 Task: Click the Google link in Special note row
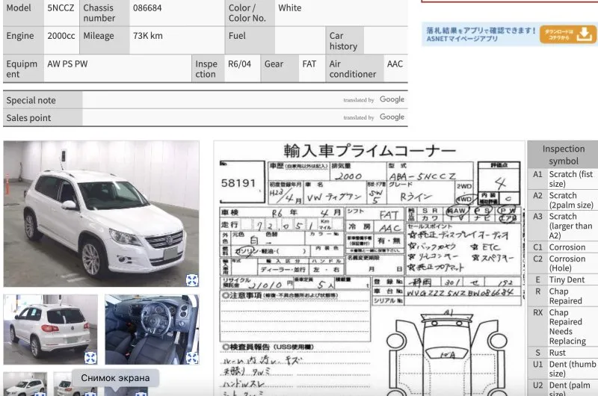392,99
